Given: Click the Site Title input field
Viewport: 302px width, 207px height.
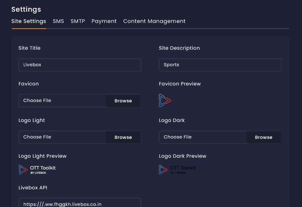Looking at the screenshot, I should [80, 65].
